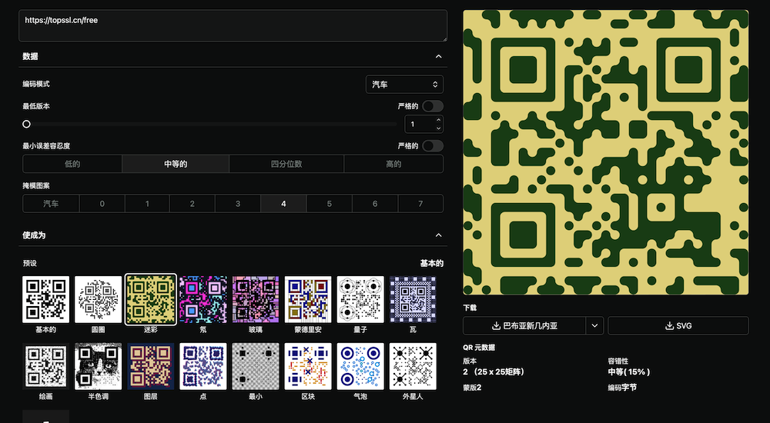Set error tolerance to 四分位数
The image size is (770, 423).
[x=286, y=164]
